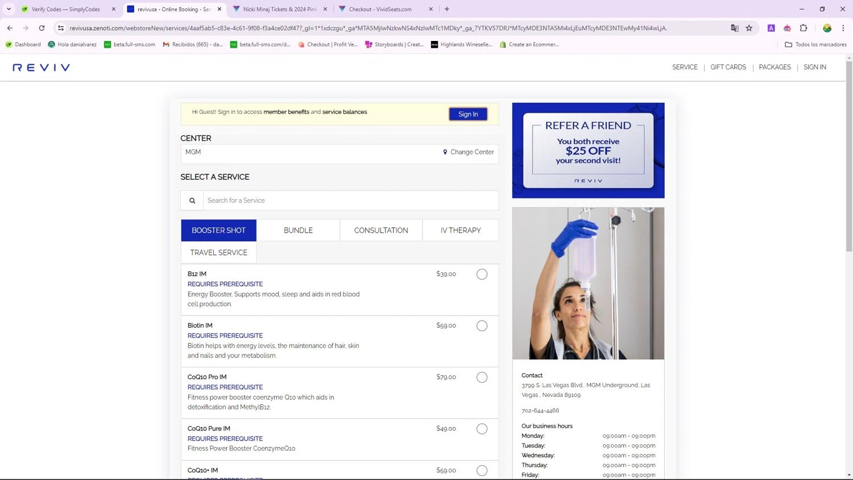Open the Chrome profile avatar
The width and height of the screenshot is (853, 480).
(827, 28)
